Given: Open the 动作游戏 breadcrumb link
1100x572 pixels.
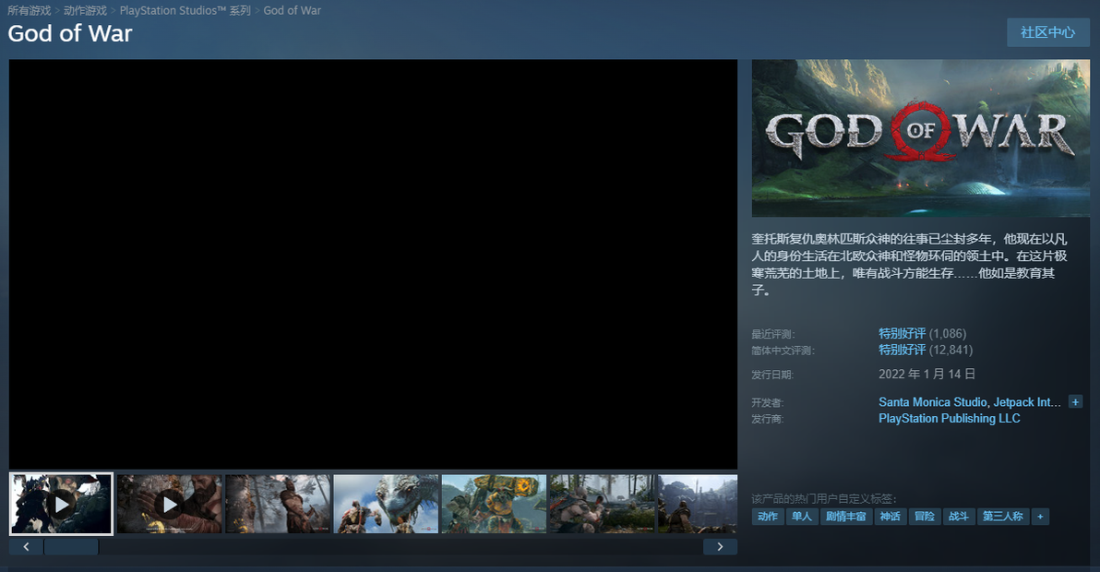Looking at the screenshot, I should tap(85, 10).
